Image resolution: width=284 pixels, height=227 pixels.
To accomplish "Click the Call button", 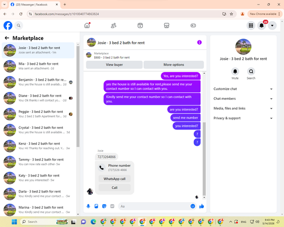I will pos(115,188).
